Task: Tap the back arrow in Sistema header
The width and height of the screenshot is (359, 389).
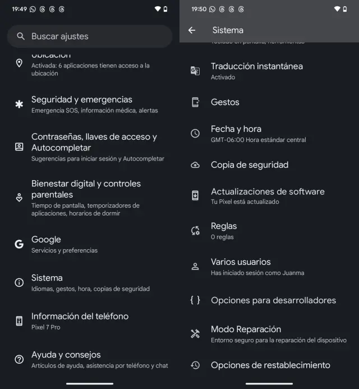Action: (192, 30)
